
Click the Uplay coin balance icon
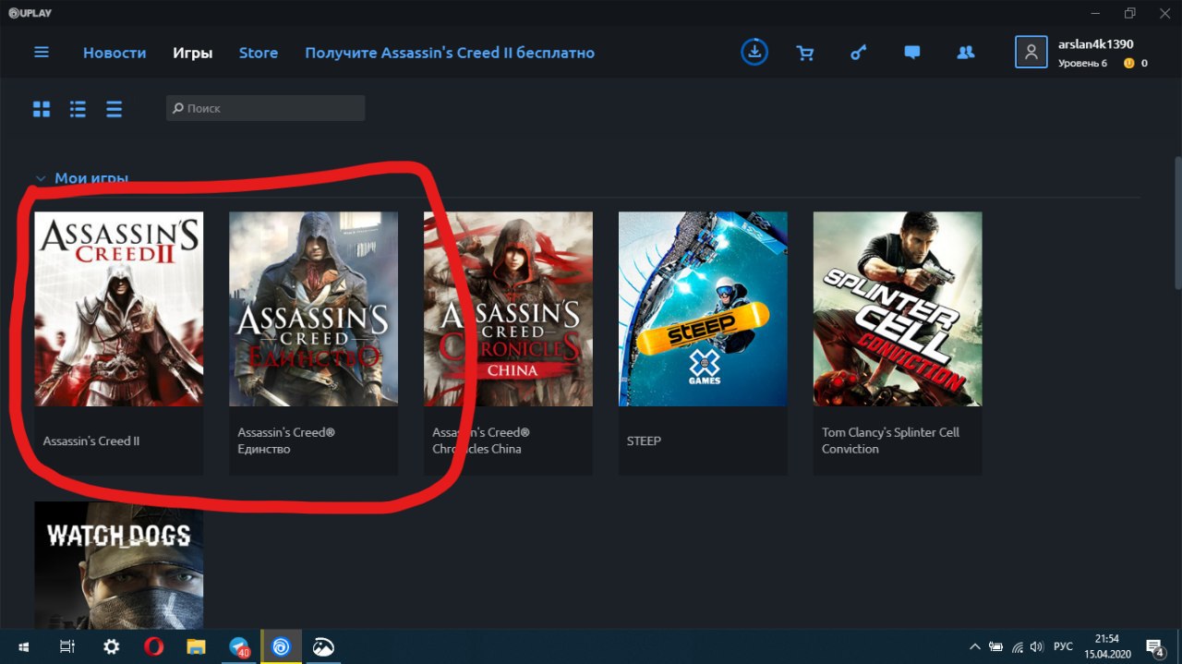[x=1128, y=64]
